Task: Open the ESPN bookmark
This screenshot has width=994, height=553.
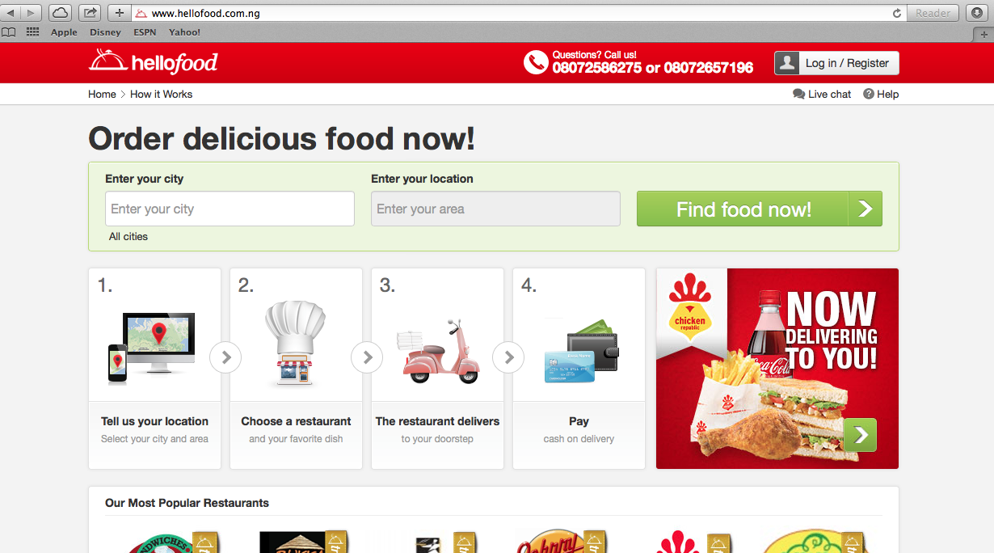Action: 145,32
